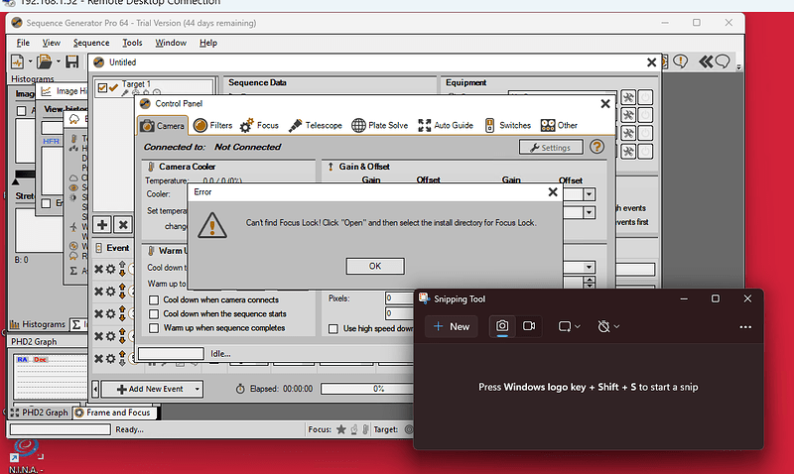Click OK in the Error dialog
The width and height of the screenshot is (794, 474).
click(x=375, y=266)
